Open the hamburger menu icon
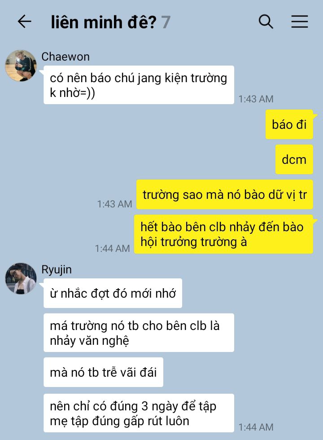This screenshot has width=323, height=440. click(300, 22)
